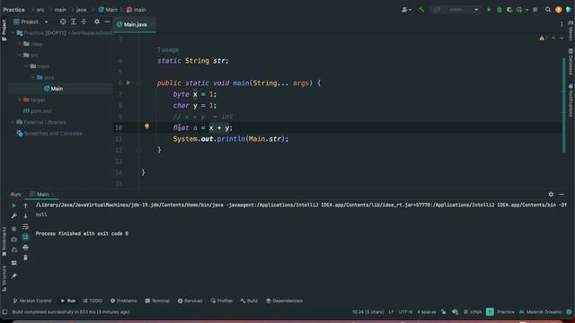
Task: Open Run panel settings gear
Action: pyautogui.click(x=551, y=194)
